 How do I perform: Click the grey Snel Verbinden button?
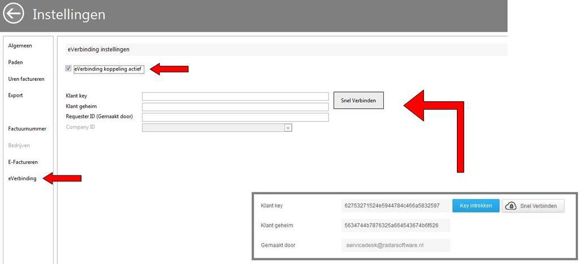[x=358, y=101]
